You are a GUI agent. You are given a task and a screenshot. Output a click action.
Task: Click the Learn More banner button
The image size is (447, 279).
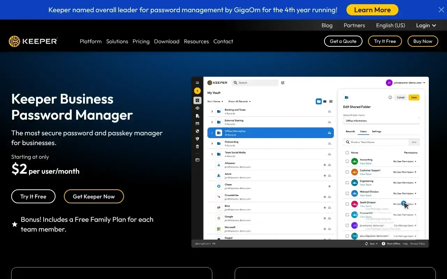(372, 10)
